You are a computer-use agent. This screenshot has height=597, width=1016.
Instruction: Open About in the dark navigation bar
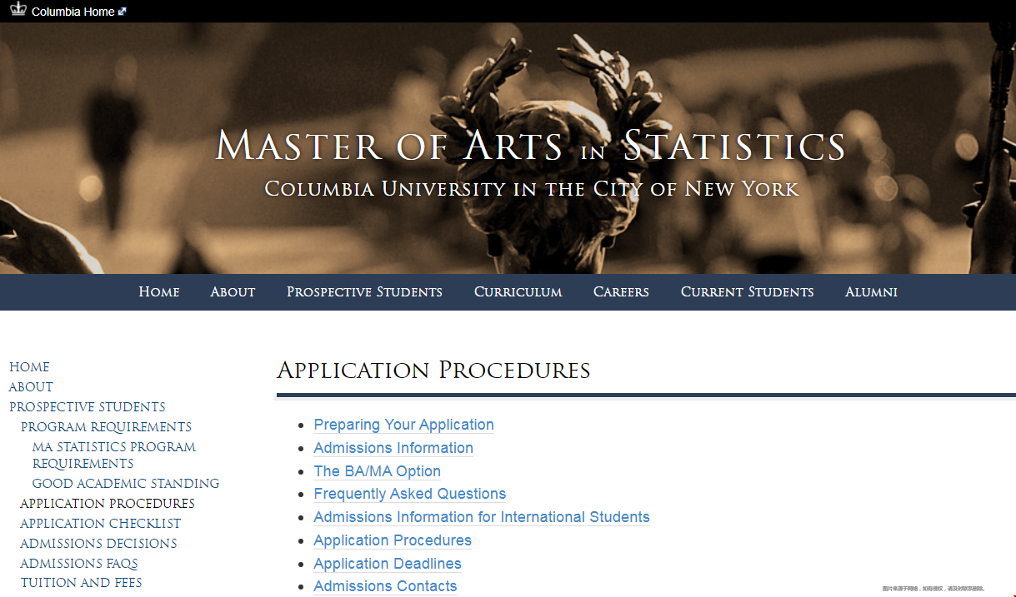tap(233, 291)
